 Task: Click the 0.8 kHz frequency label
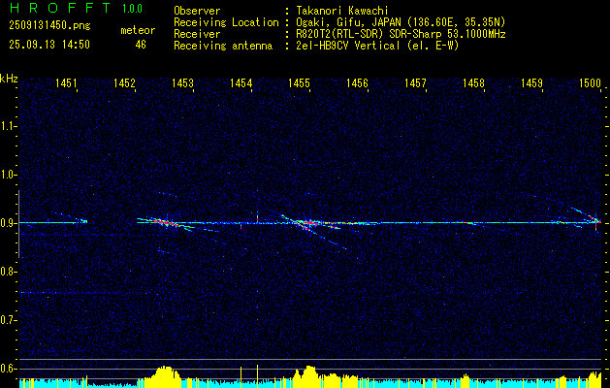[8, 272]
